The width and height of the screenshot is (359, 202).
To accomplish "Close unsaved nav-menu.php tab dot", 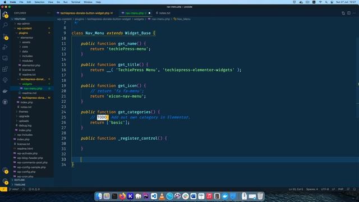I will [150, 13].
